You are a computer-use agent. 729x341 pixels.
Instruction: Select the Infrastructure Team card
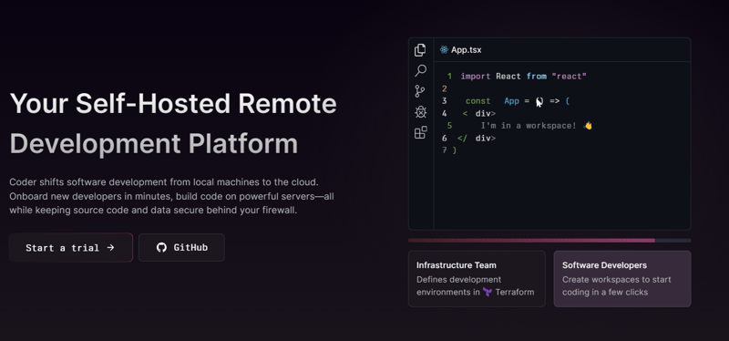click(x=477, y=279)
